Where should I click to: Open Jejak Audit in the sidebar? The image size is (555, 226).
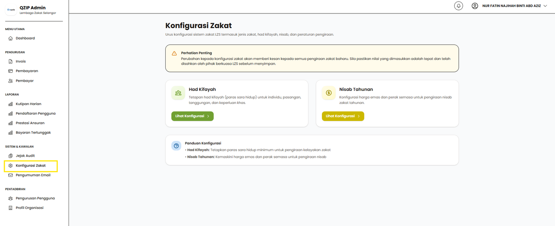pyautogui.click(x=25, y=156)
